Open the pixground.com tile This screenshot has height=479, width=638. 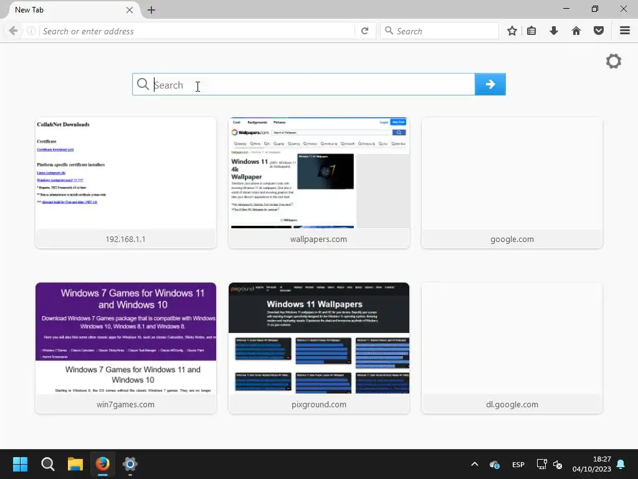tap(319, 348)
